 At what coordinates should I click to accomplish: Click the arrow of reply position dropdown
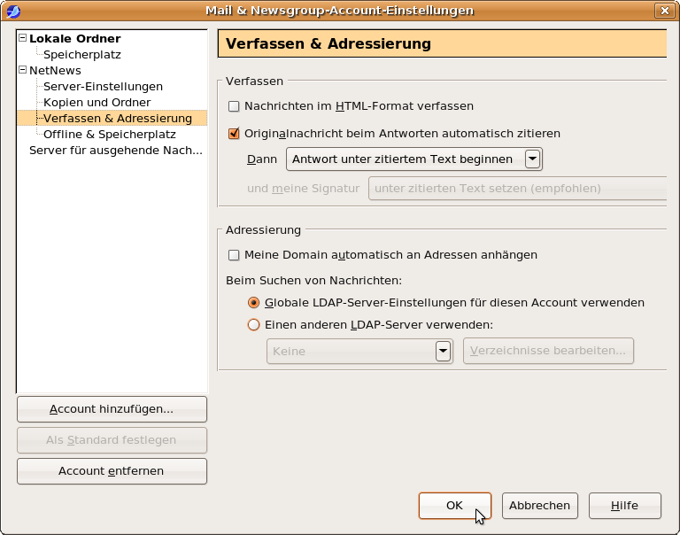click(532, 159)
